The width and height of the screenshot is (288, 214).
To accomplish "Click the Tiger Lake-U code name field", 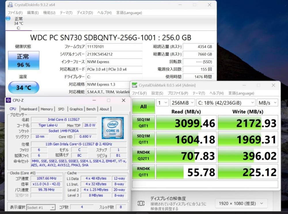I will click(x=48, y=125).
